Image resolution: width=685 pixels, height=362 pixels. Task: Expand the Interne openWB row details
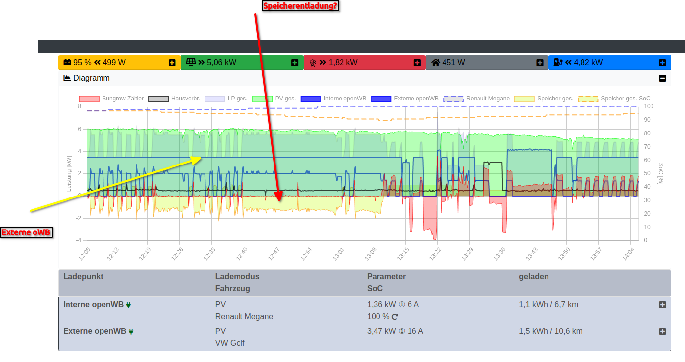[x=663, y=305]
